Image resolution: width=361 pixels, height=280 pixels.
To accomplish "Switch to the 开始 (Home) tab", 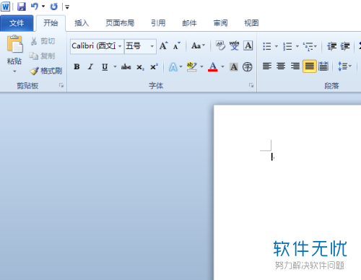I will pos(51,23).
